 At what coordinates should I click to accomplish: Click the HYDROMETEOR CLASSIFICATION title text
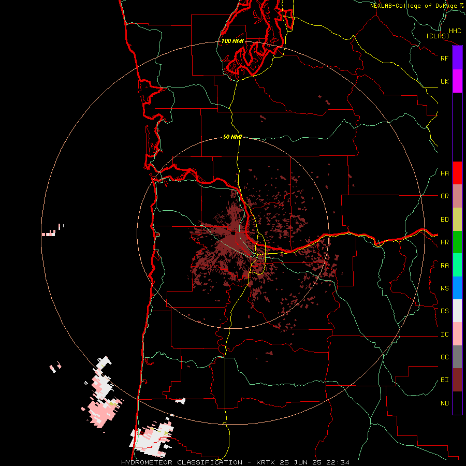coord(182,462)
